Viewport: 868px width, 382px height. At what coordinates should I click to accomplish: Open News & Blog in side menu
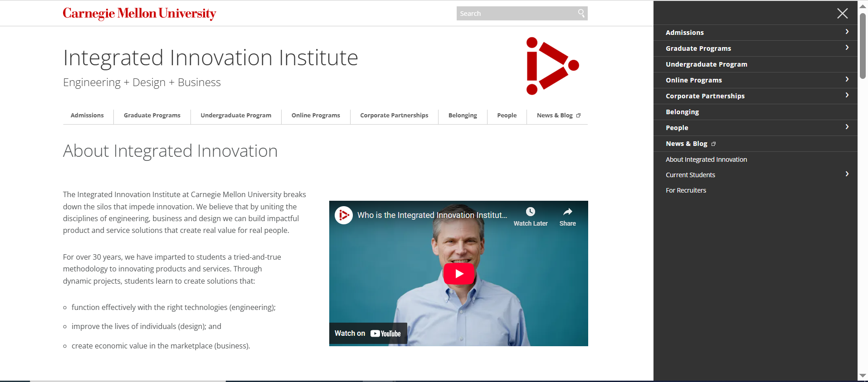(686, 144)
